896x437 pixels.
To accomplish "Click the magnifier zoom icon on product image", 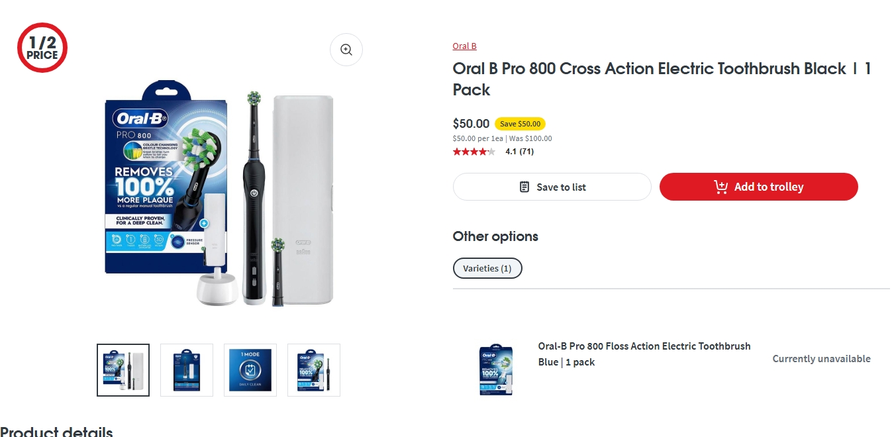I will pyautogui.click(x=346, y=50).
